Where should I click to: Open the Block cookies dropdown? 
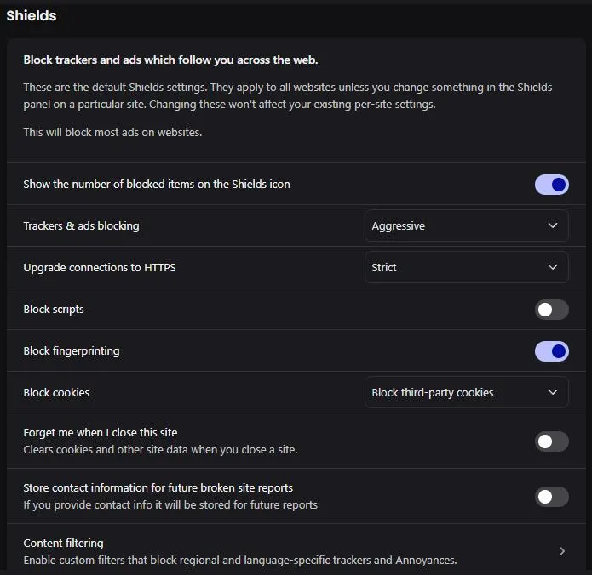[x=466, y=392]
